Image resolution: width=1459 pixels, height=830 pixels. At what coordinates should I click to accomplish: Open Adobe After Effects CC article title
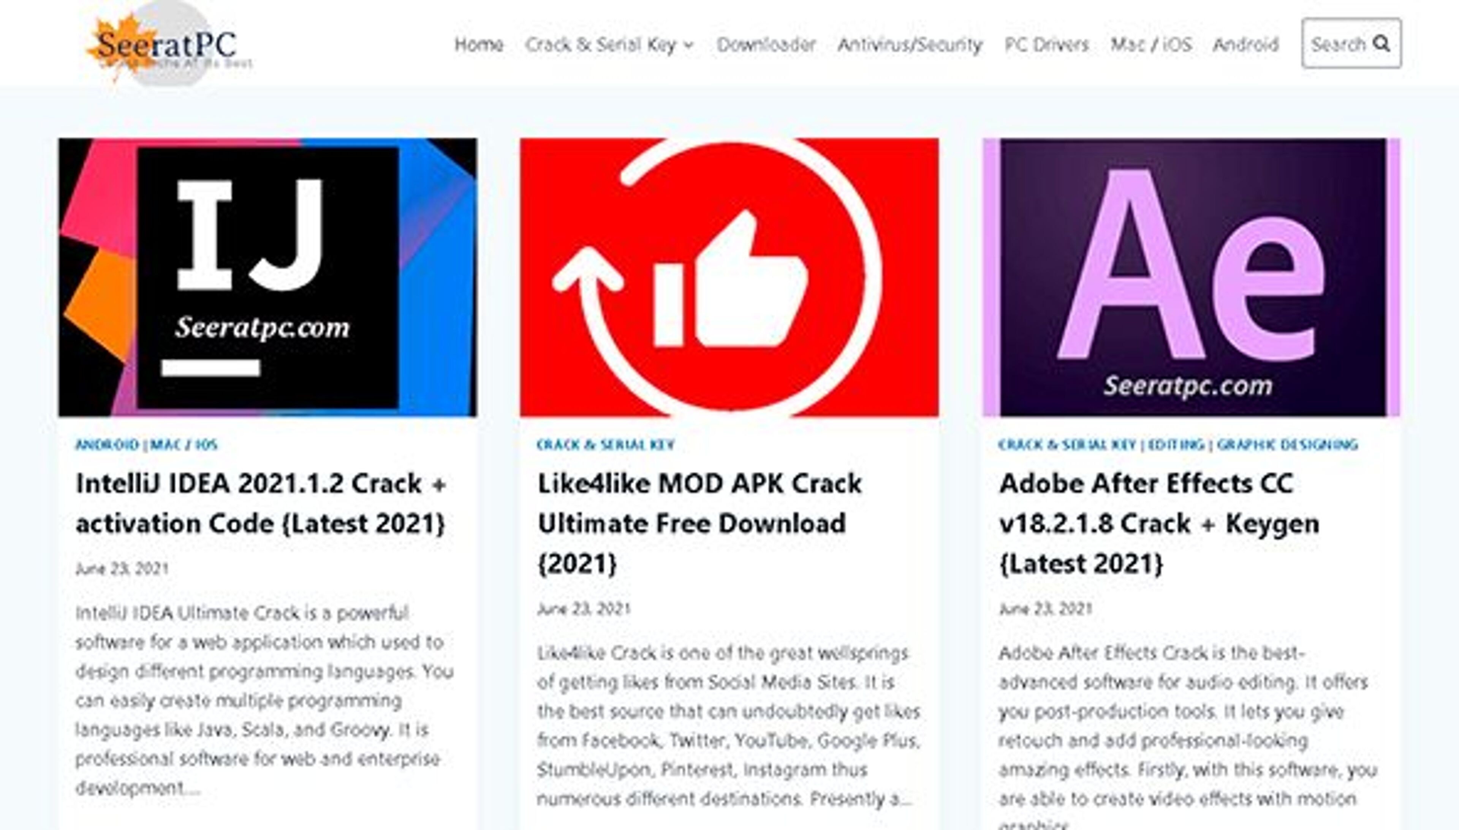[1158, 523]
